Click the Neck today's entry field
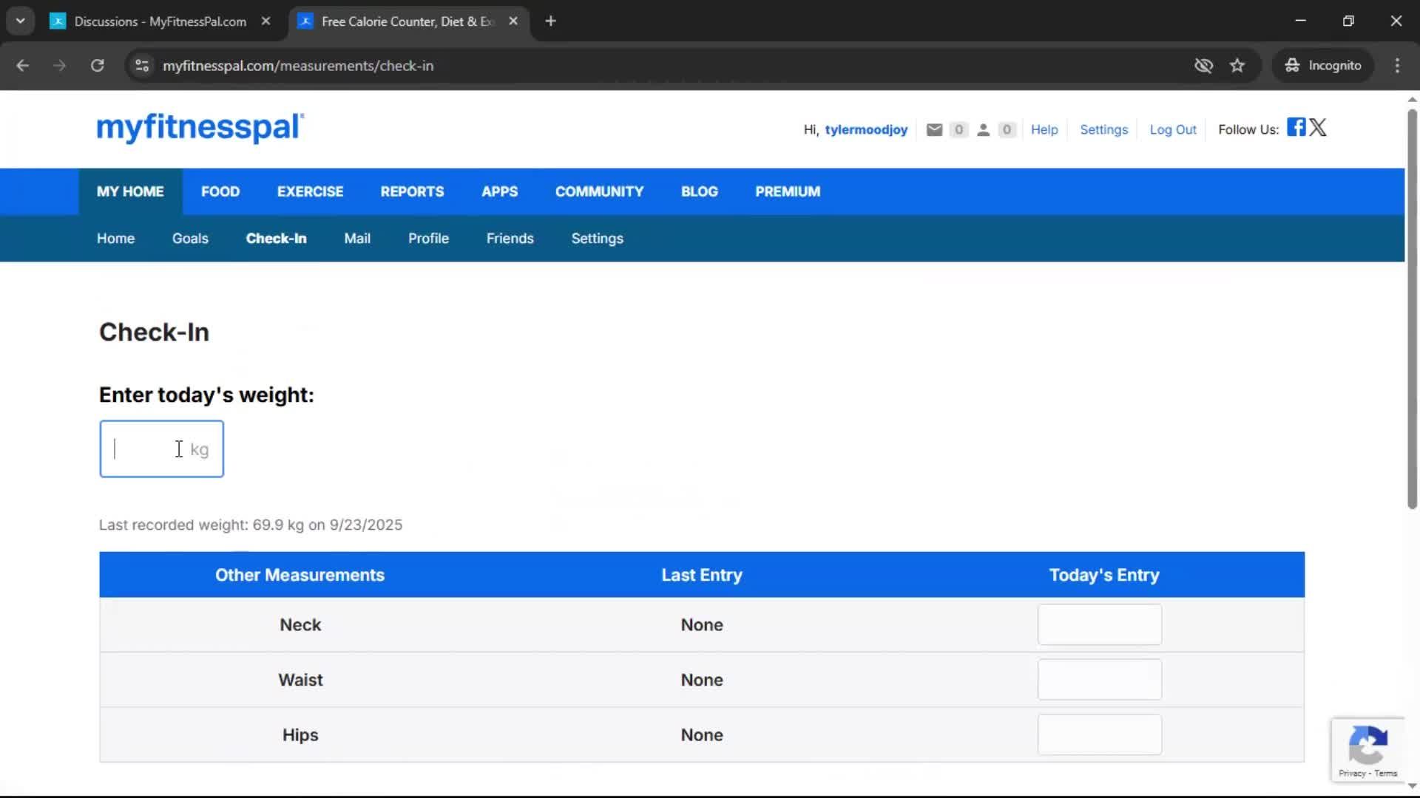 coord(1099,624)
